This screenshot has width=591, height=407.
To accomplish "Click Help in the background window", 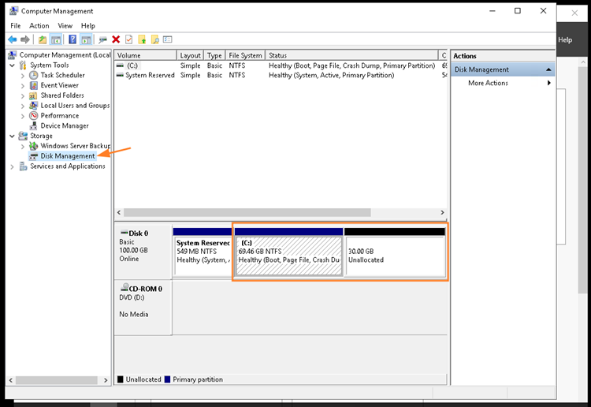I will click(x=565, y=40).
